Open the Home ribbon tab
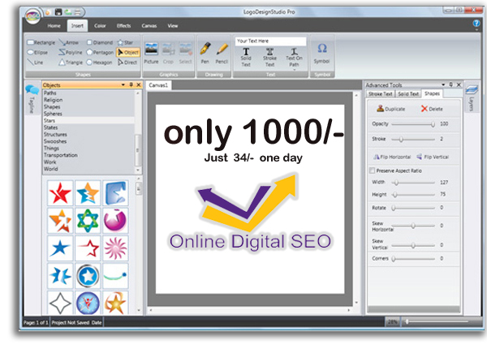Viewport: 487px width, 345px height. pos(54,26)
